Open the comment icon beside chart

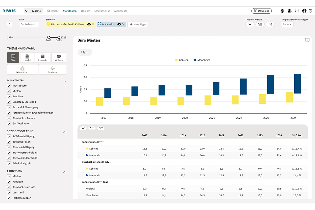307,40
